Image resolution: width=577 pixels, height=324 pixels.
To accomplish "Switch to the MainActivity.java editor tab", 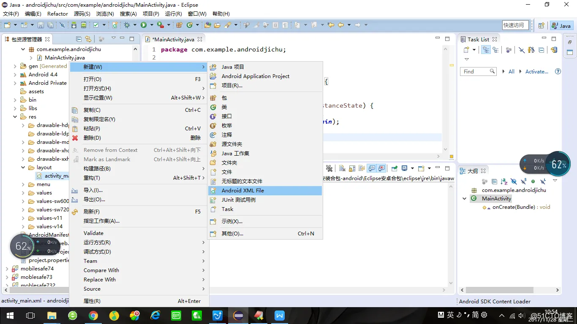I will 173,39.
